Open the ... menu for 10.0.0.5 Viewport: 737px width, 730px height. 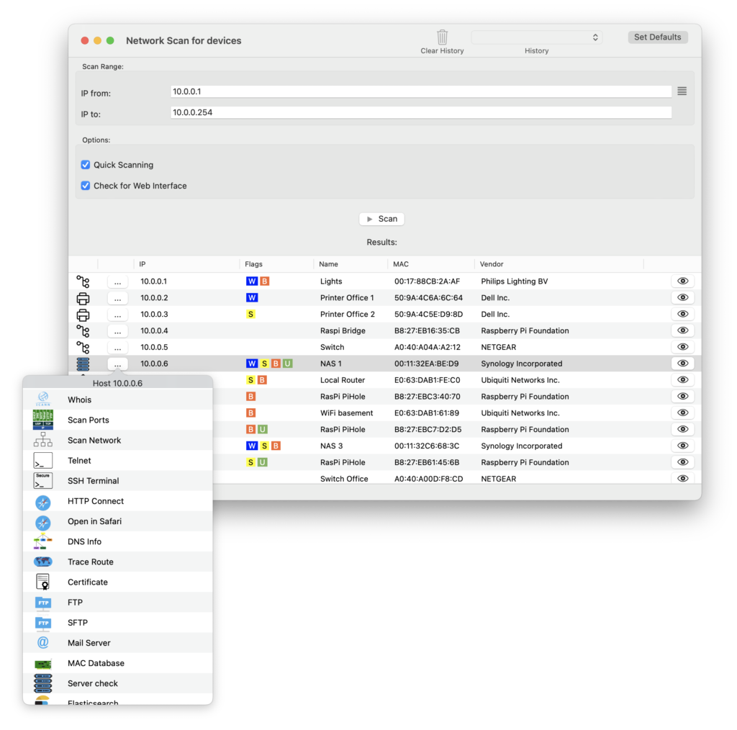click(117, 348)
